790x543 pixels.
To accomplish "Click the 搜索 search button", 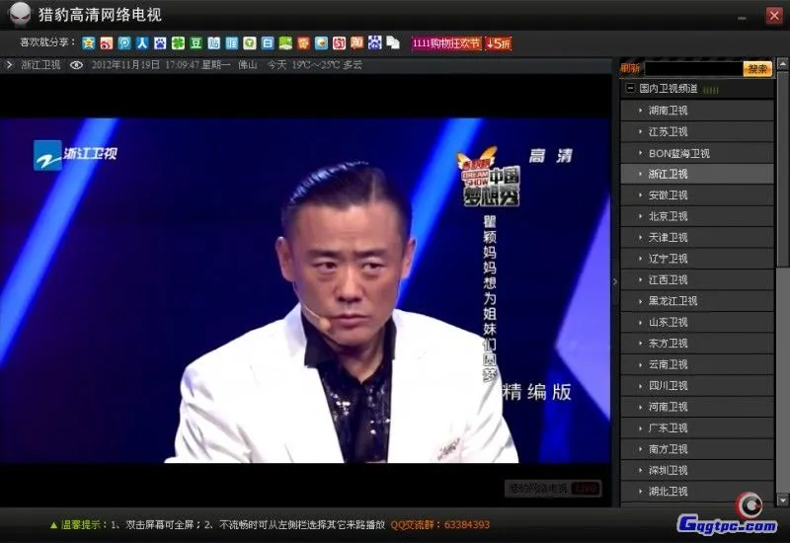I will click(757, 68).
